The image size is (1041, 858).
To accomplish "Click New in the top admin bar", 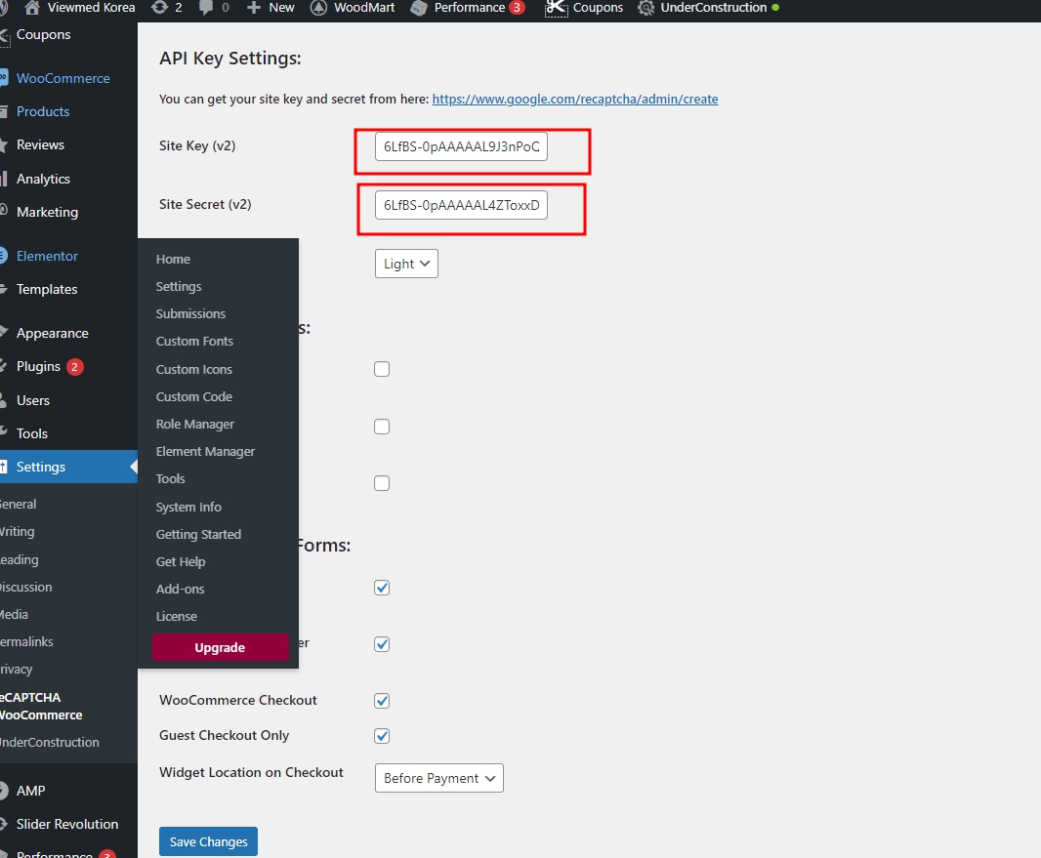I will pyautogui.click(x=281, y=7).
